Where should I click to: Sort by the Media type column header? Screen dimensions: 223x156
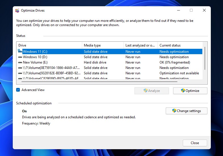pos(103,45)
